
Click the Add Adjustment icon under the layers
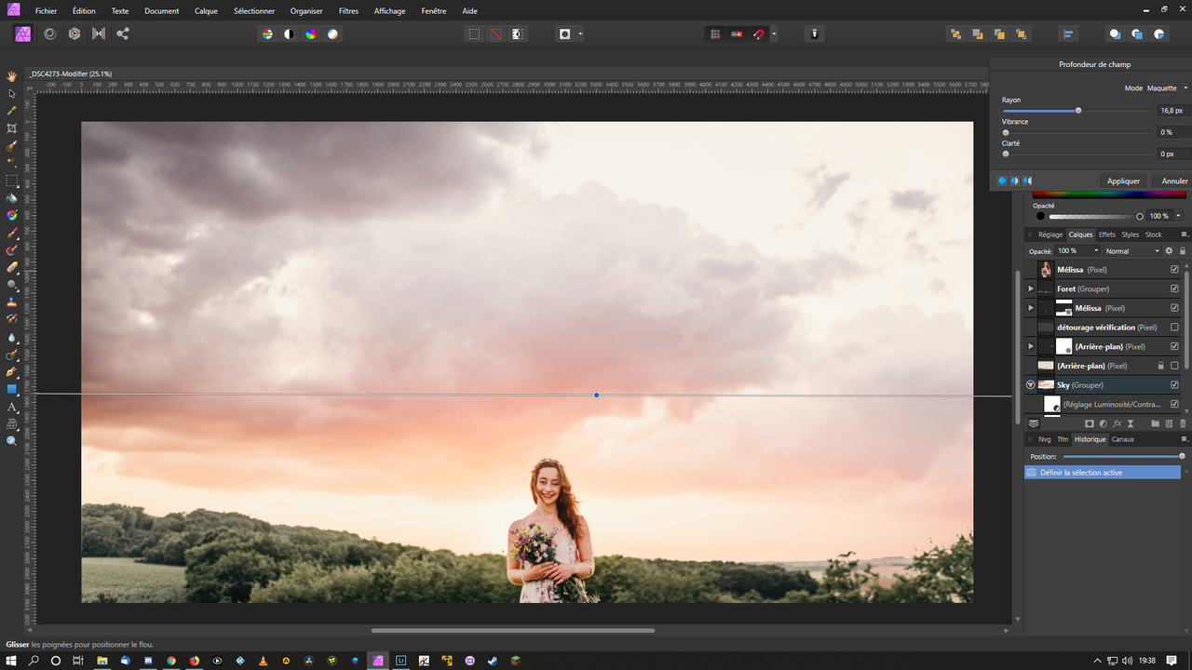click(x=1103, y=423)
